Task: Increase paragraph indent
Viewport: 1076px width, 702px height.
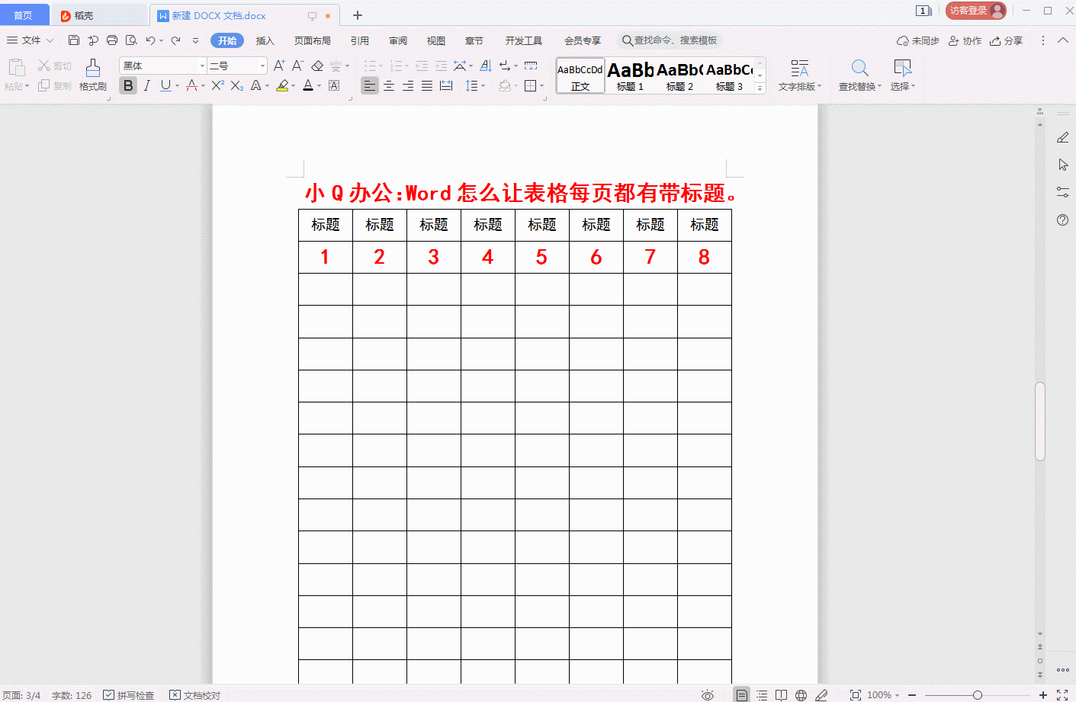Action: tap(441, 66)
